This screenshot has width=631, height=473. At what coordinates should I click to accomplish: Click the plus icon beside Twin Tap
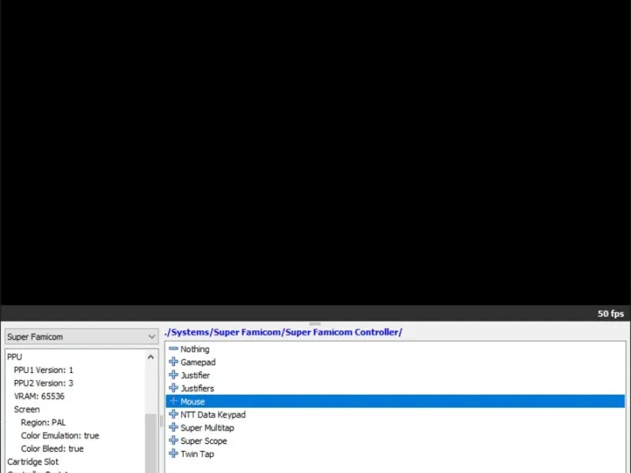click(x=174, y=453)
